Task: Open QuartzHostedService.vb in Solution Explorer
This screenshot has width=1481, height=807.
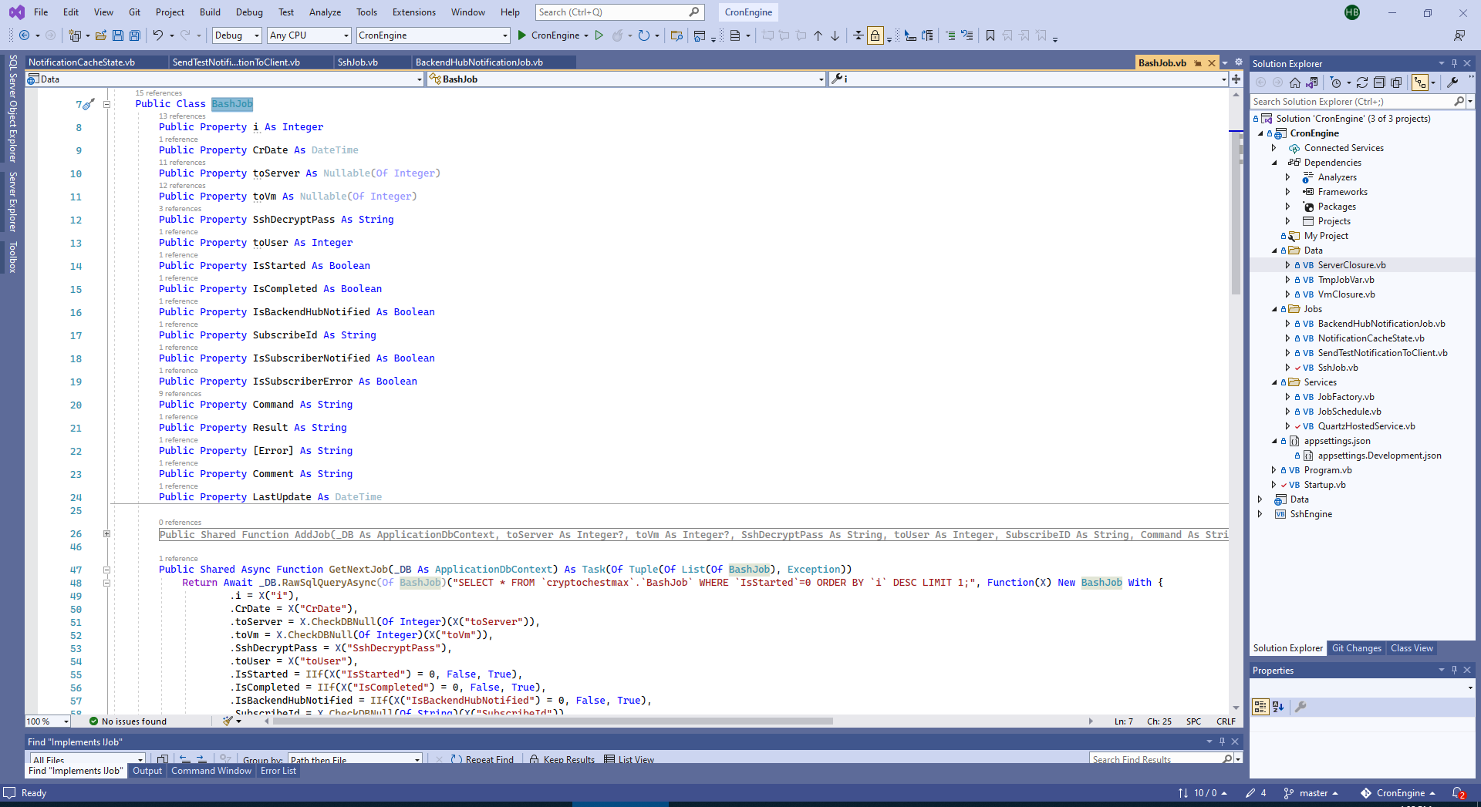Action: (x=1366, y=426)
